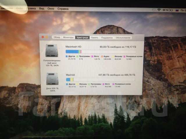Click the 'Диск 500 ГБ, SATA' label

pos(52,89)
